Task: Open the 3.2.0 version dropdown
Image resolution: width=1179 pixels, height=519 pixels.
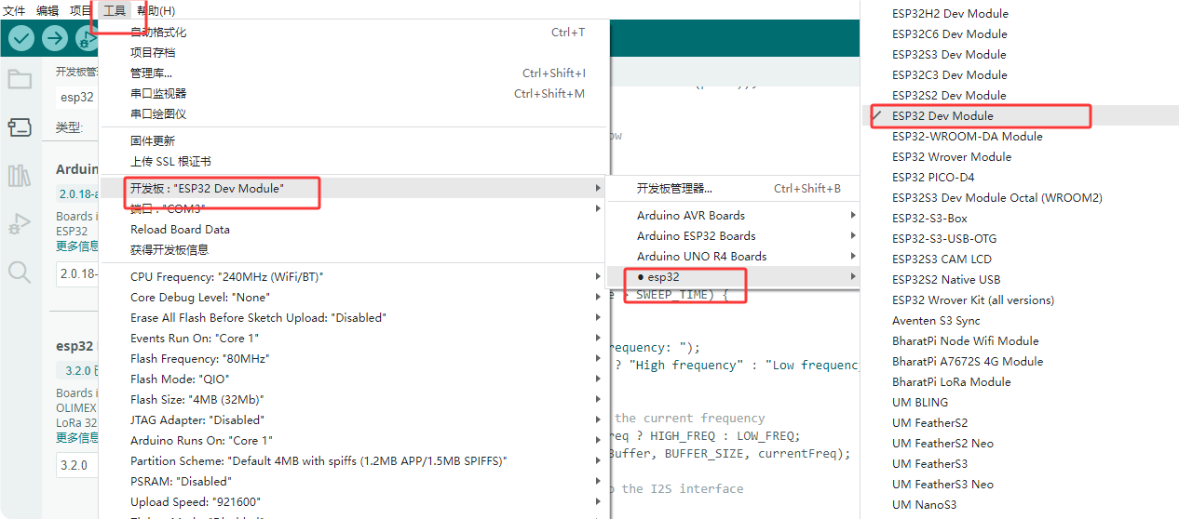Action: click(x=76, y=464)
